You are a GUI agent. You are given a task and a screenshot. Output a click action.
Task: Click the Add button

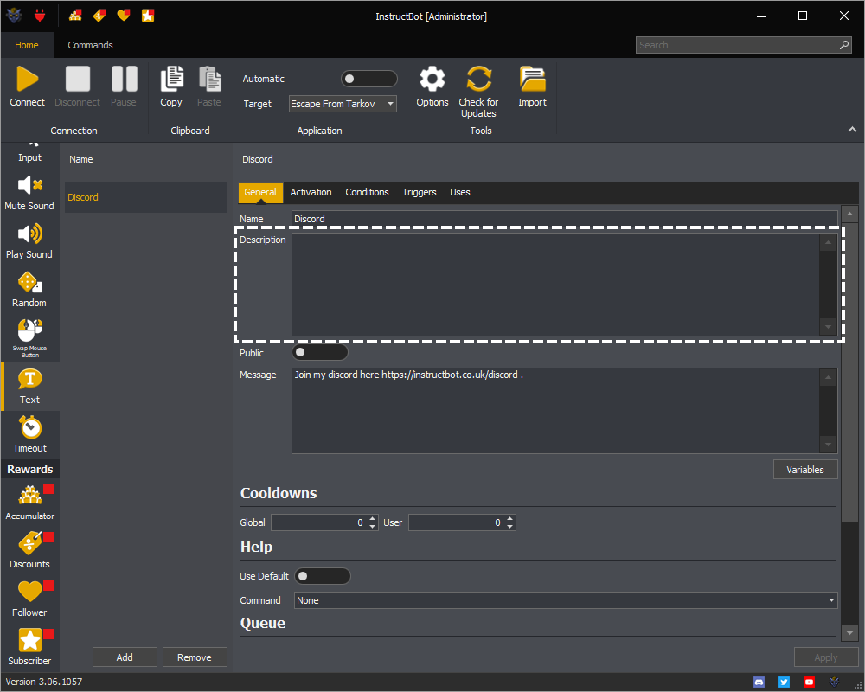coord(125,657)
